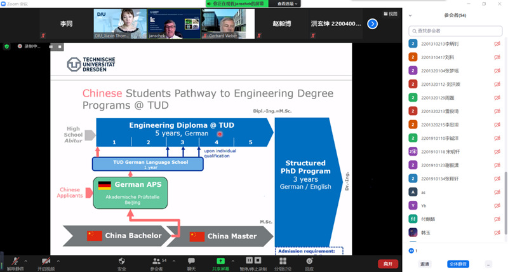Open the 安全 security shield icon

click(122, 261)
